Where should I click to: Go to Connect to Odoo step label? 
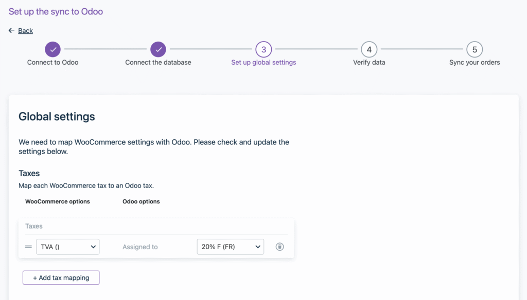coord(52,63)
